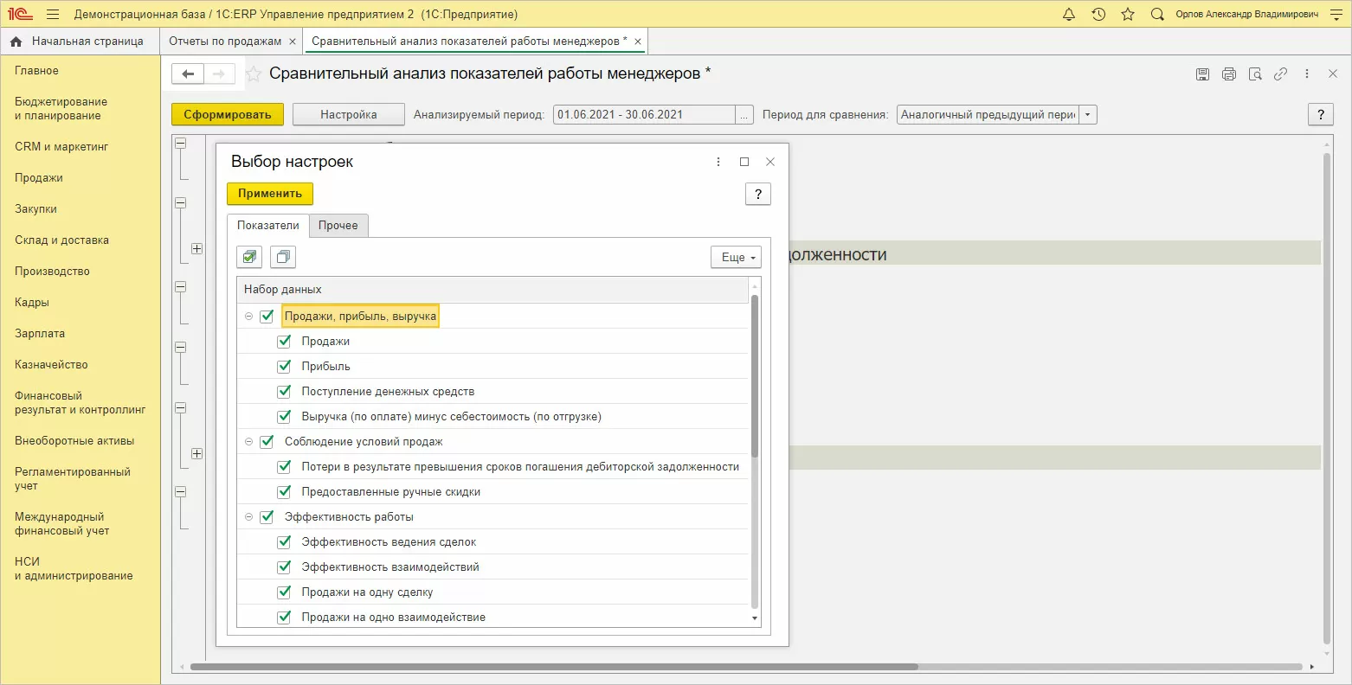This screenshot has width=1352, height=685.
Task: Open the notifications bell
Action: pyautogui.click(x=1069, y=15)
